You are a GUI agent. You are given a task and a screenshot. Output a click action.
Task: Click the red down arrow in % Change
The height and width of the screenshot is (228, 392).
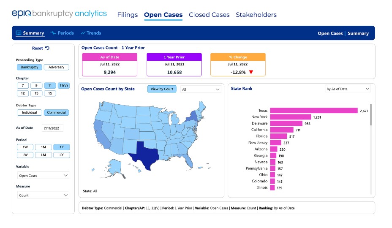pyautogui.click(x=251, y=72)
